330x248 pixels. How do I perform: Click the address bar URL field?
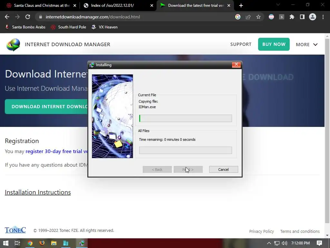pos(135,17)
